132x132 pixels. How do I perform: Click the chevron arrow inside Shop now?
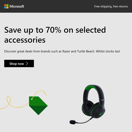coord(27,64)
